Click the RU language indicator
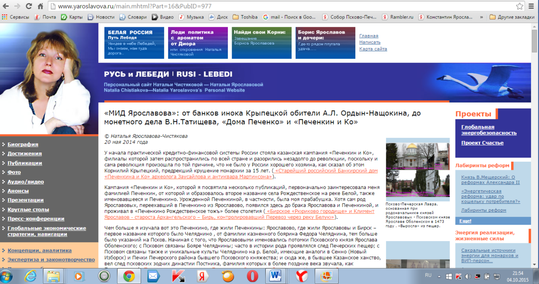539x284 pixels. [428, 276]
